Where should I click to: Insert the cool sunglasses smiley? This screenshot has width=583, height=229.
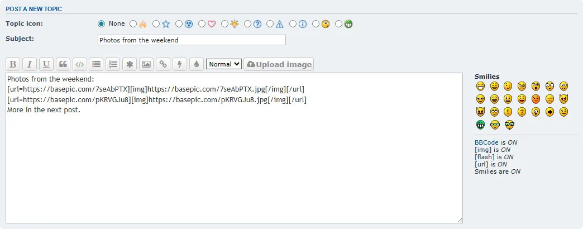[x=480, y=99]
